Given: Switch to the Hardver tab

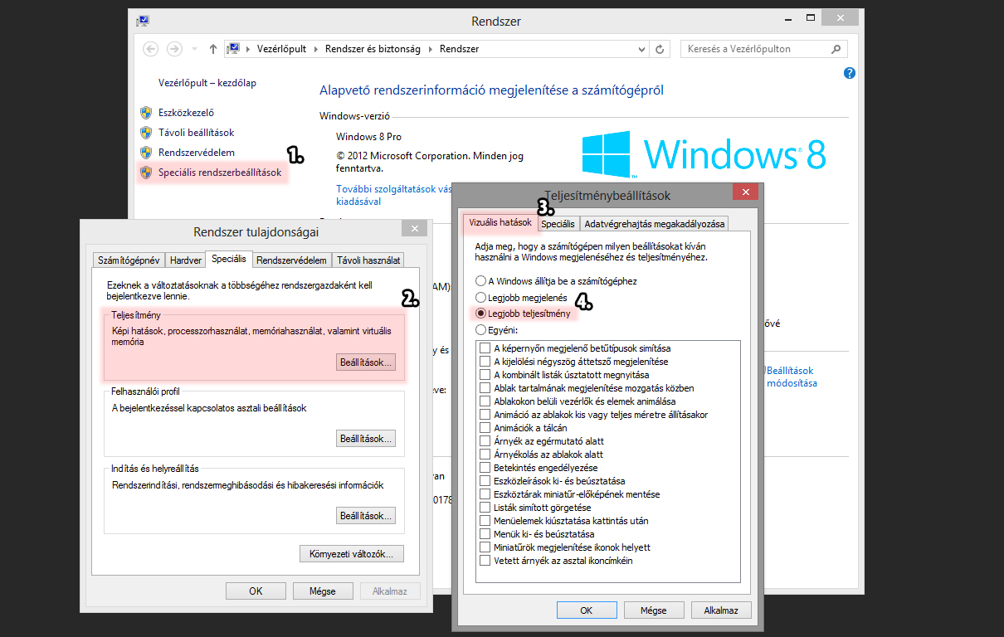Looking at the screenshot, I should (186, 260).
